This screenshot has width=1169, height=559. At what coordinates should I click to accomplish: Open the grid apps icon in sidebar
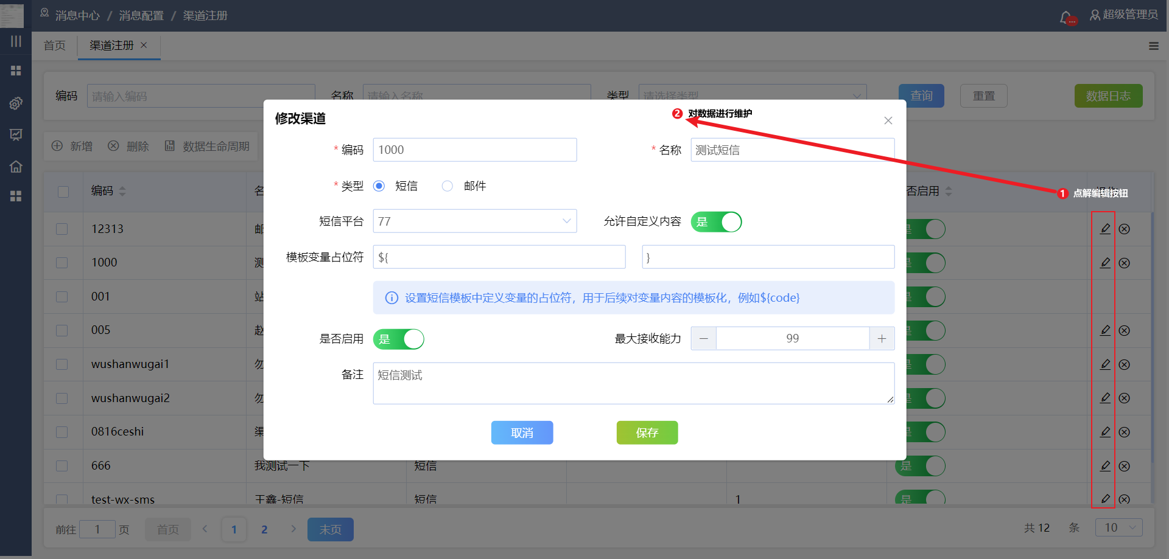16,71
